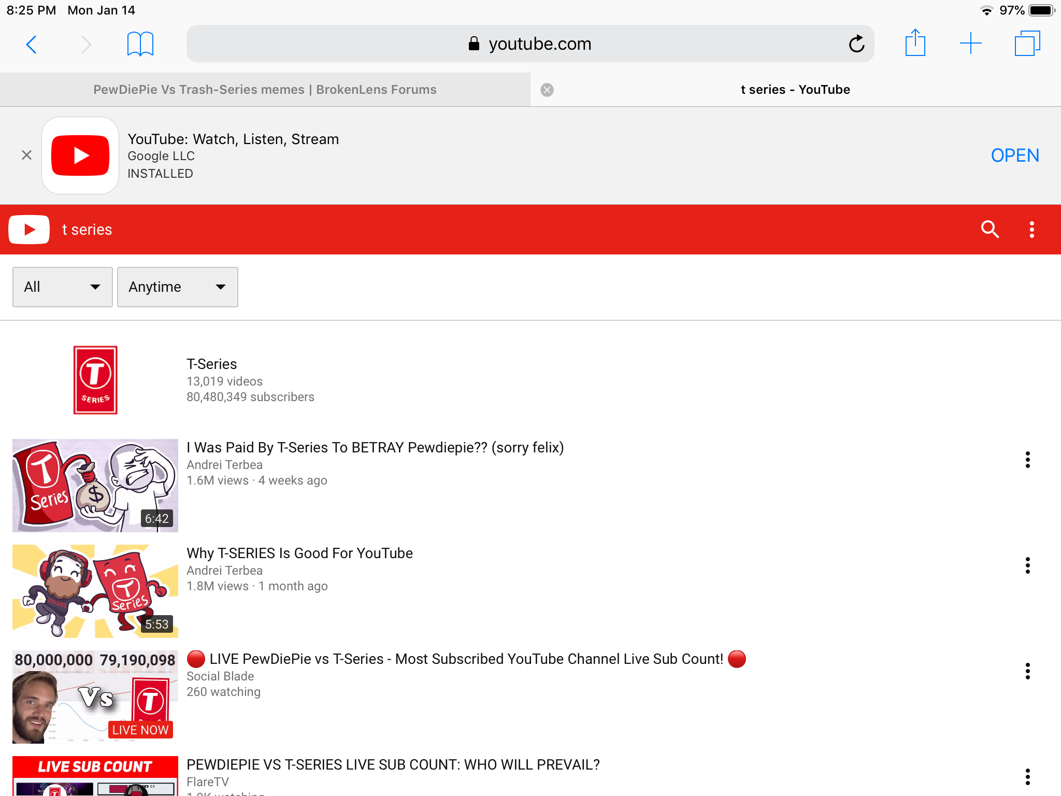The image size is (1061, 796).
Task: Open the Safari share sheet icon
Action: click(915, 43)
